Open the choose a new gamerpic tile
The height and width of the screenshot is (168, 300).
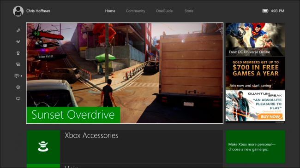click(x=255, y=147)
